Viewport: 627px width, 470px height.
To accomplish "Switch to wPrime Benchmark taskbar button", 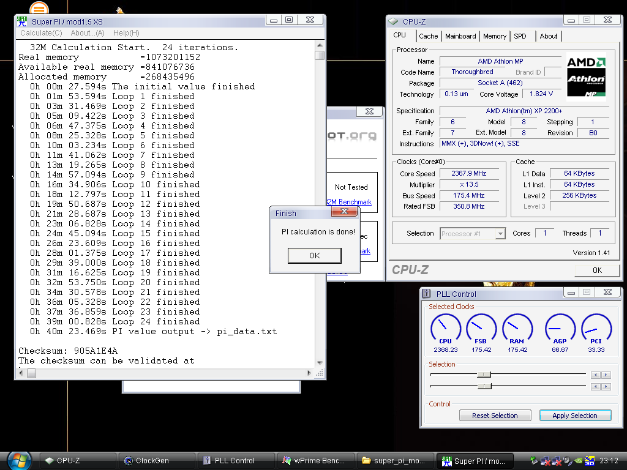I will (315, 461).
